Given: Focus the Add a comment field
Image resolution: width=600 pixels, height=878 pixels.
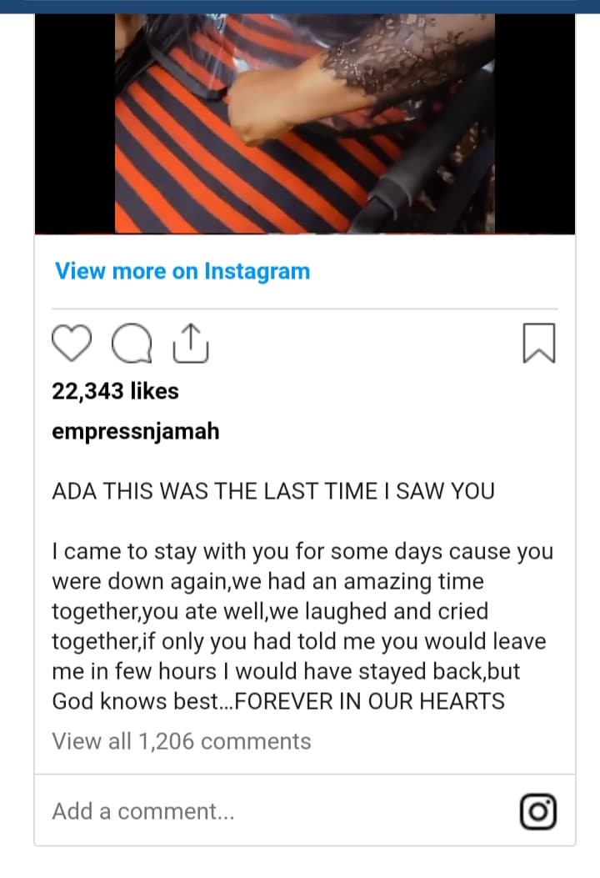Looking at the screenshot, I should tap(305, 810).
